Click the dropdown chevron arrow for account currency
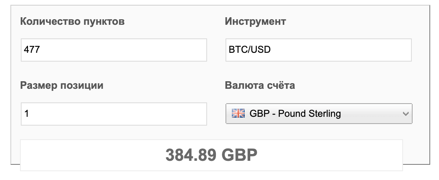The height and width of the screenshot is (180, 439). pos(405,114)
